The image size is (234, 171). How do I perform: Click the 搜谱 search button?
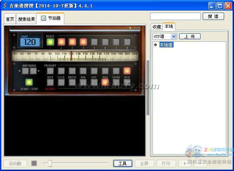(213, 16)
